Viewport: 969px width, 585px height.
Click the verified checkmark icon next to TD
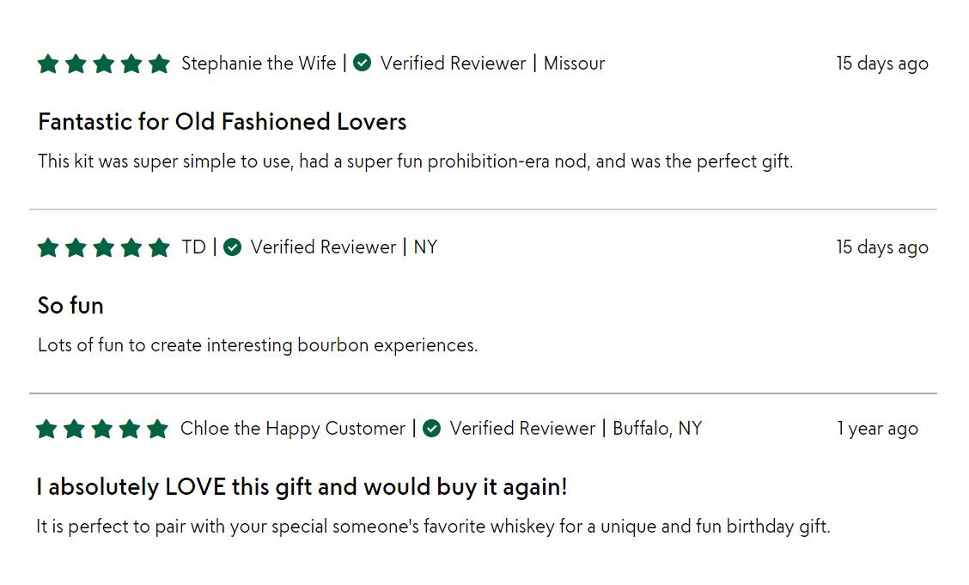(232, 247)
